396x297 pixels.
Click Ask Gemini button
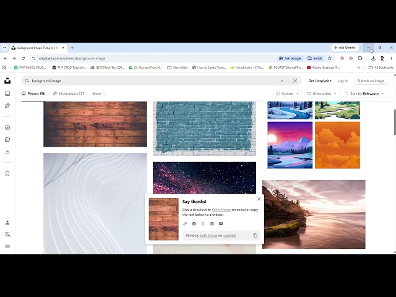345,48
